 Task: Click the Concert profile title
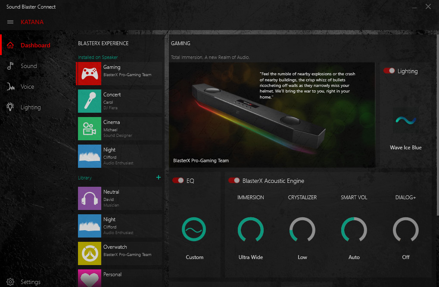112,95
